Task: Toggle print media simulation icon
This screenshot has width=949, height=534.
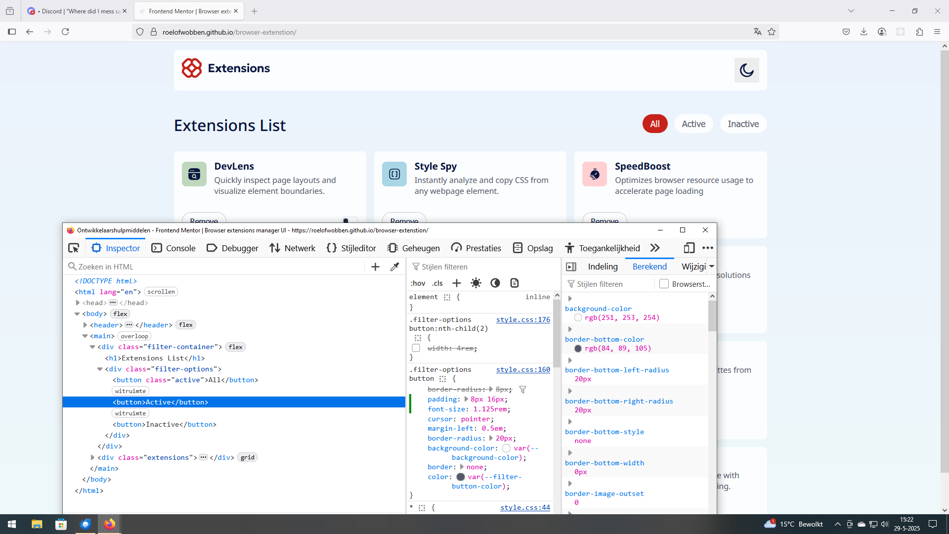Action: 515,283
